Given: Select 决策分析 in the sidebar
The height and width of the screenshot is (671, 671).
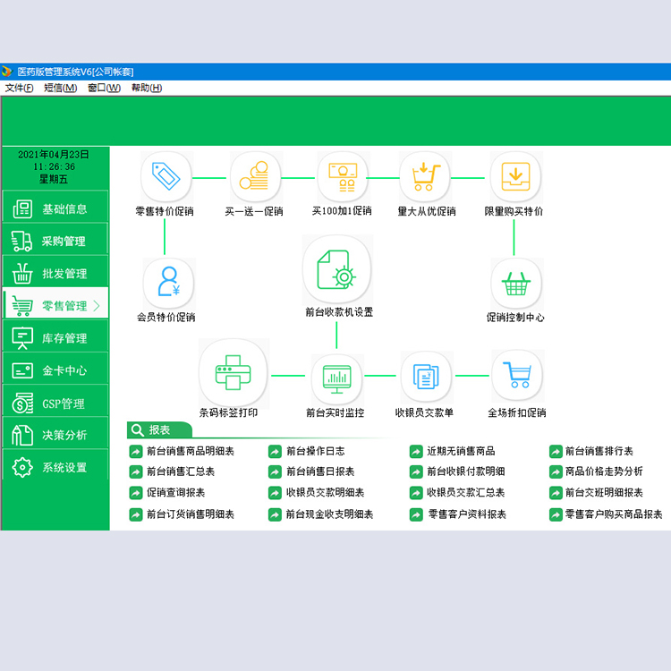Looking at the screenshot, I should coord(55,435).
